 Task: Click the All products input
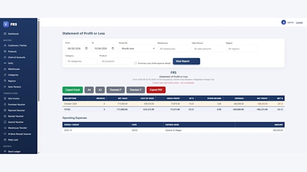[115, 61]
